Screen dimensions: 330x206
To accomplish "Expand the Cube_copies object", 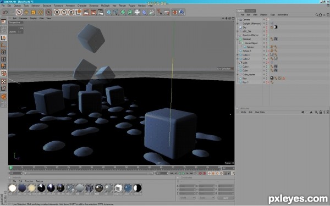I will pyautogui.click(x=238, y=74).
